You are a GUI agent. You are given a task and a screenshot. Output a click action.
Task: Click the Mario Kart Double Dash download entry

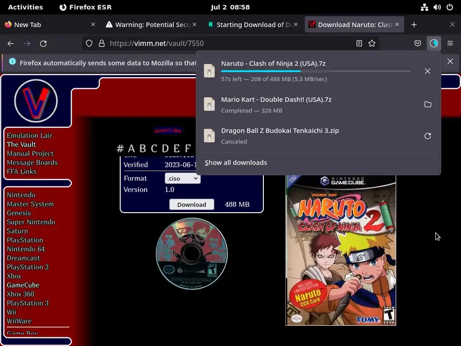point(318,105)
